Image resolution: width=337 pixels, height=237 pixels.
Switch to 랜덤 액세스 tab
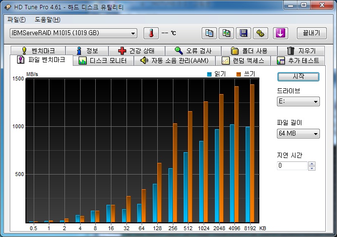coord(243,60)
